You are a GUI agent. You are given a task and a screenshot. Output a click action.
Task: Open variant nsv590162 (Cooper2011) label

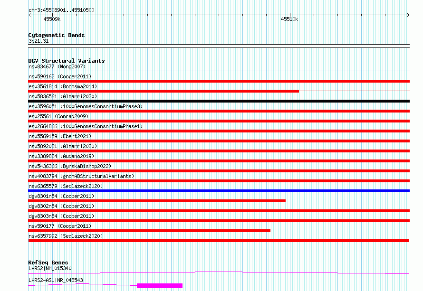[60, 76]
